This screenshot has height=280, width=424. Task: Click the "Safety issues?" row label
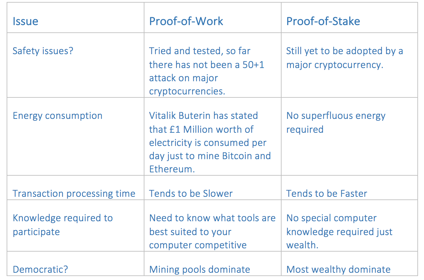click(43, 51)
